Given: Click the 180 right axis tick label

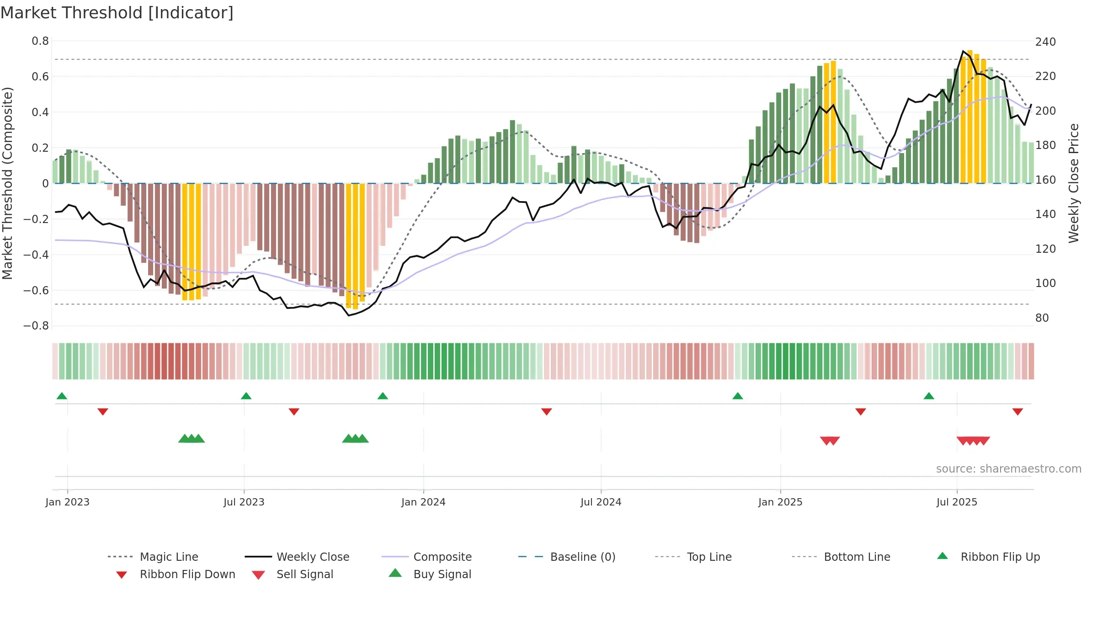Looking at the screenshot, I should [1046, 145].
